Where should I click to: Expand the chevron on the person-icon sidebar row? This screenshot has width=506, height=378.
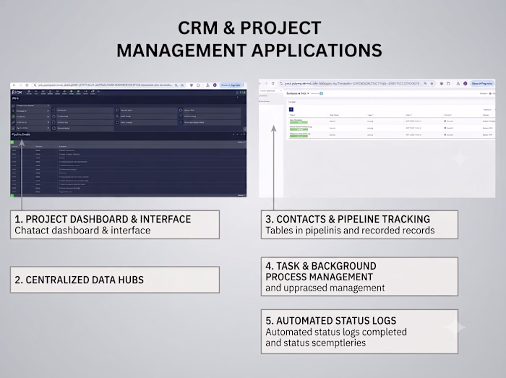(x=48, y=111)
